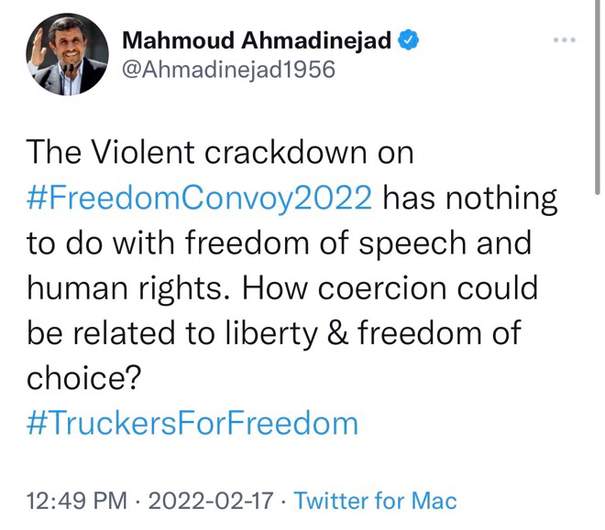The height and width of the screenshot is (530, 605).
Task: Click the 12:49 PM timestamp
Action: 81,500
